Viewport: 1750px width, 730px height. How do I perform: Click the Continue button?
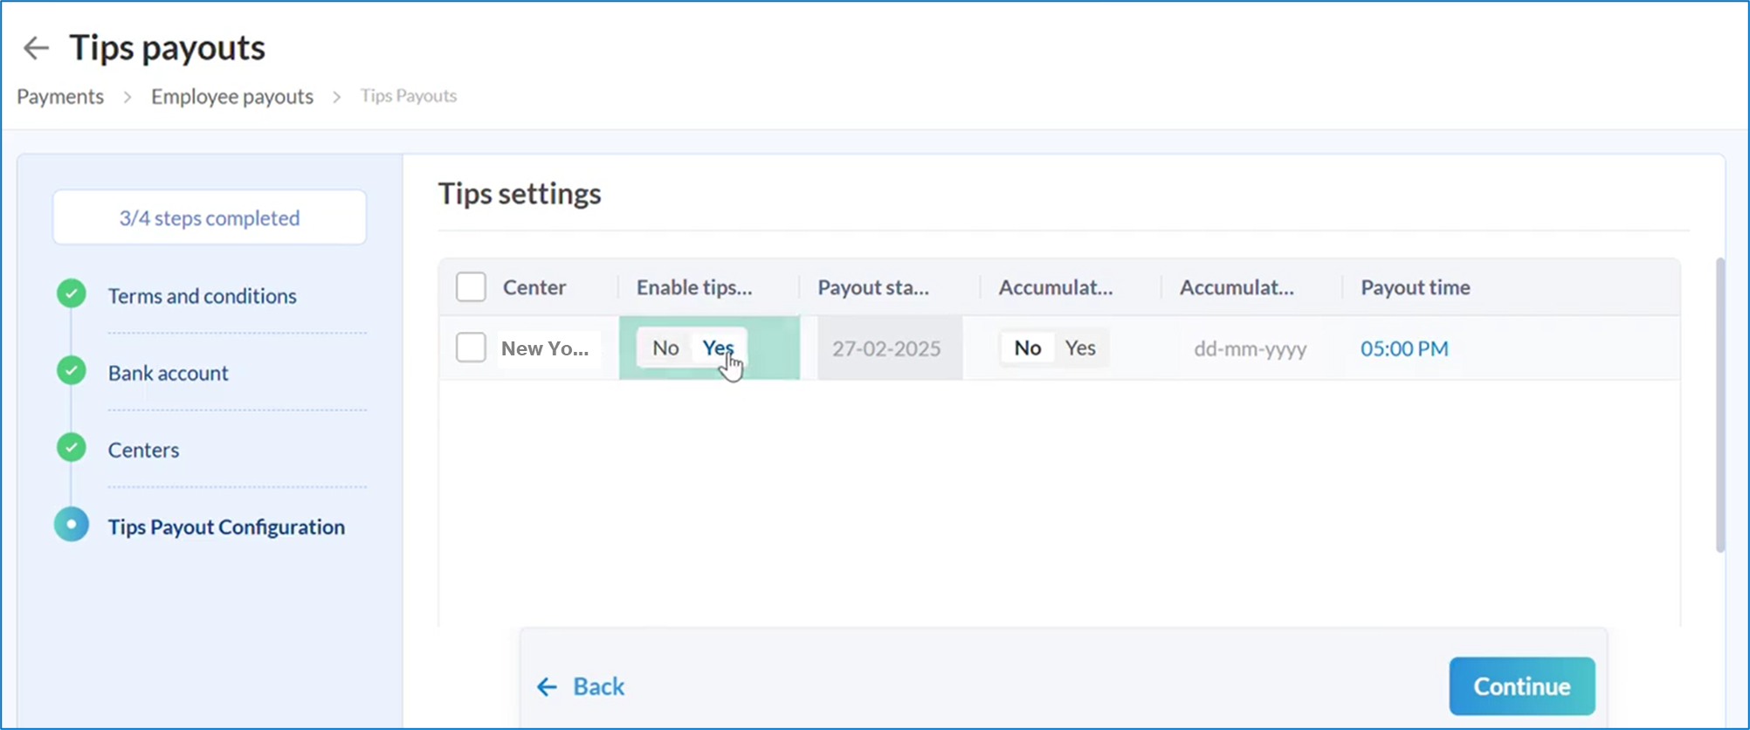tap(1522, 686)
